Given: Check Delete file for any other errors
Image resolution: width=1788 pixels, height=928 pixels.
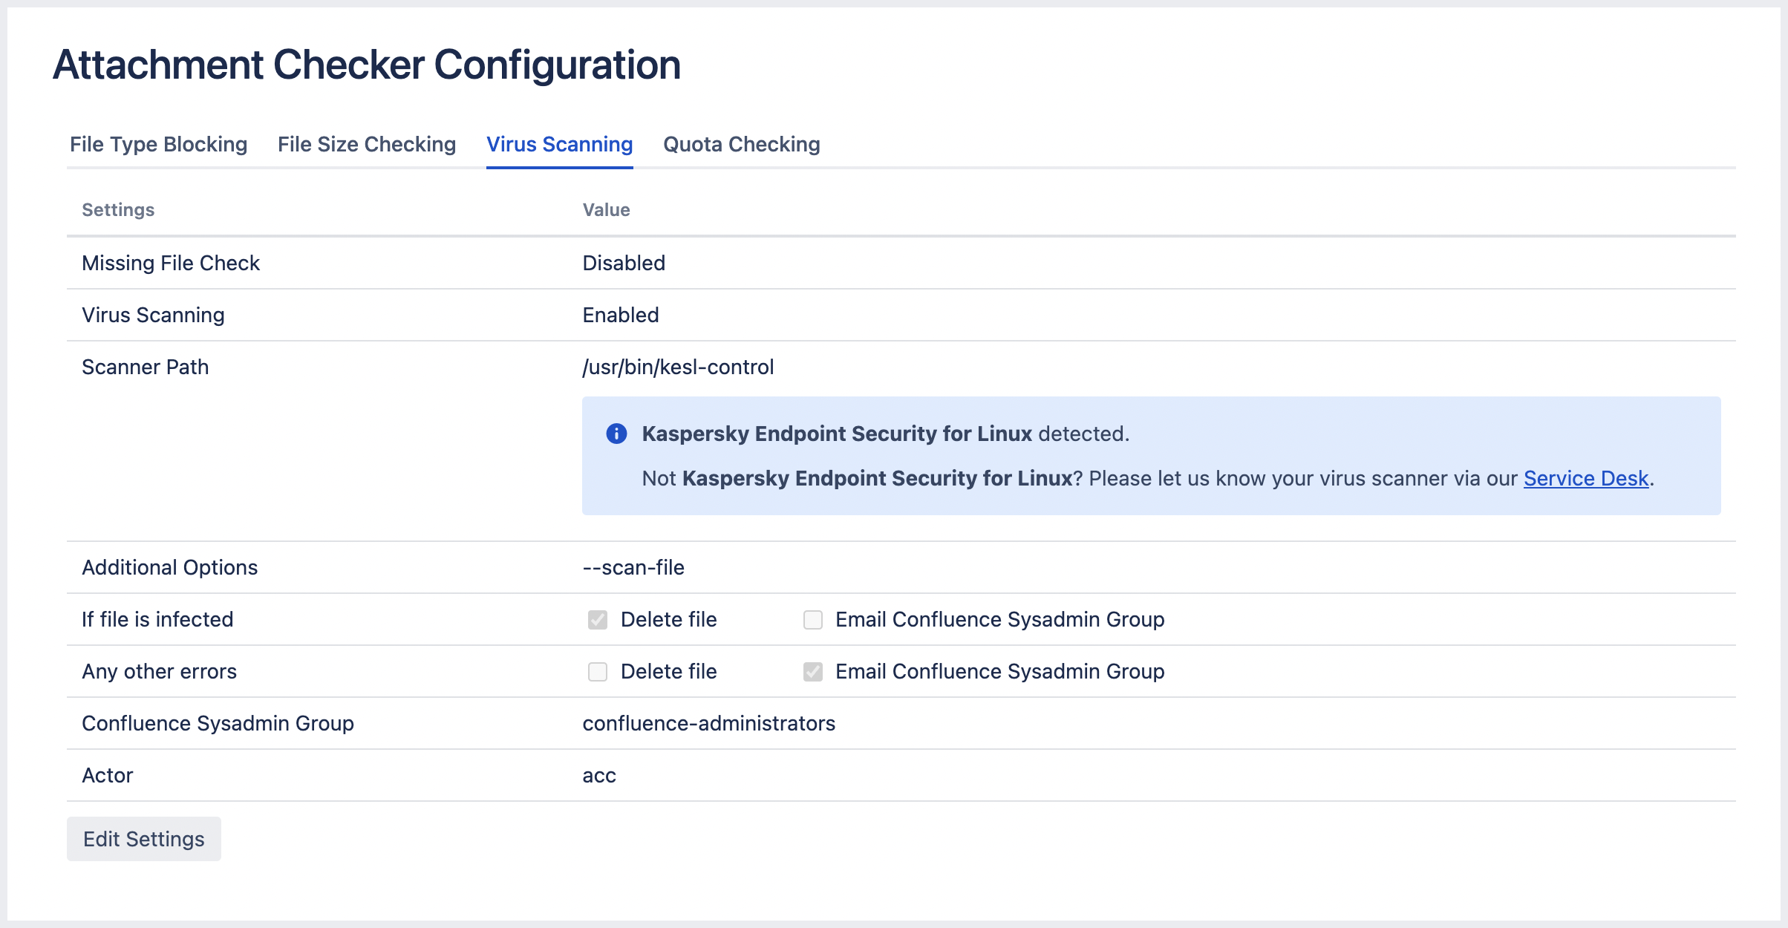Looking at the screenshot, I should [598, 672].
